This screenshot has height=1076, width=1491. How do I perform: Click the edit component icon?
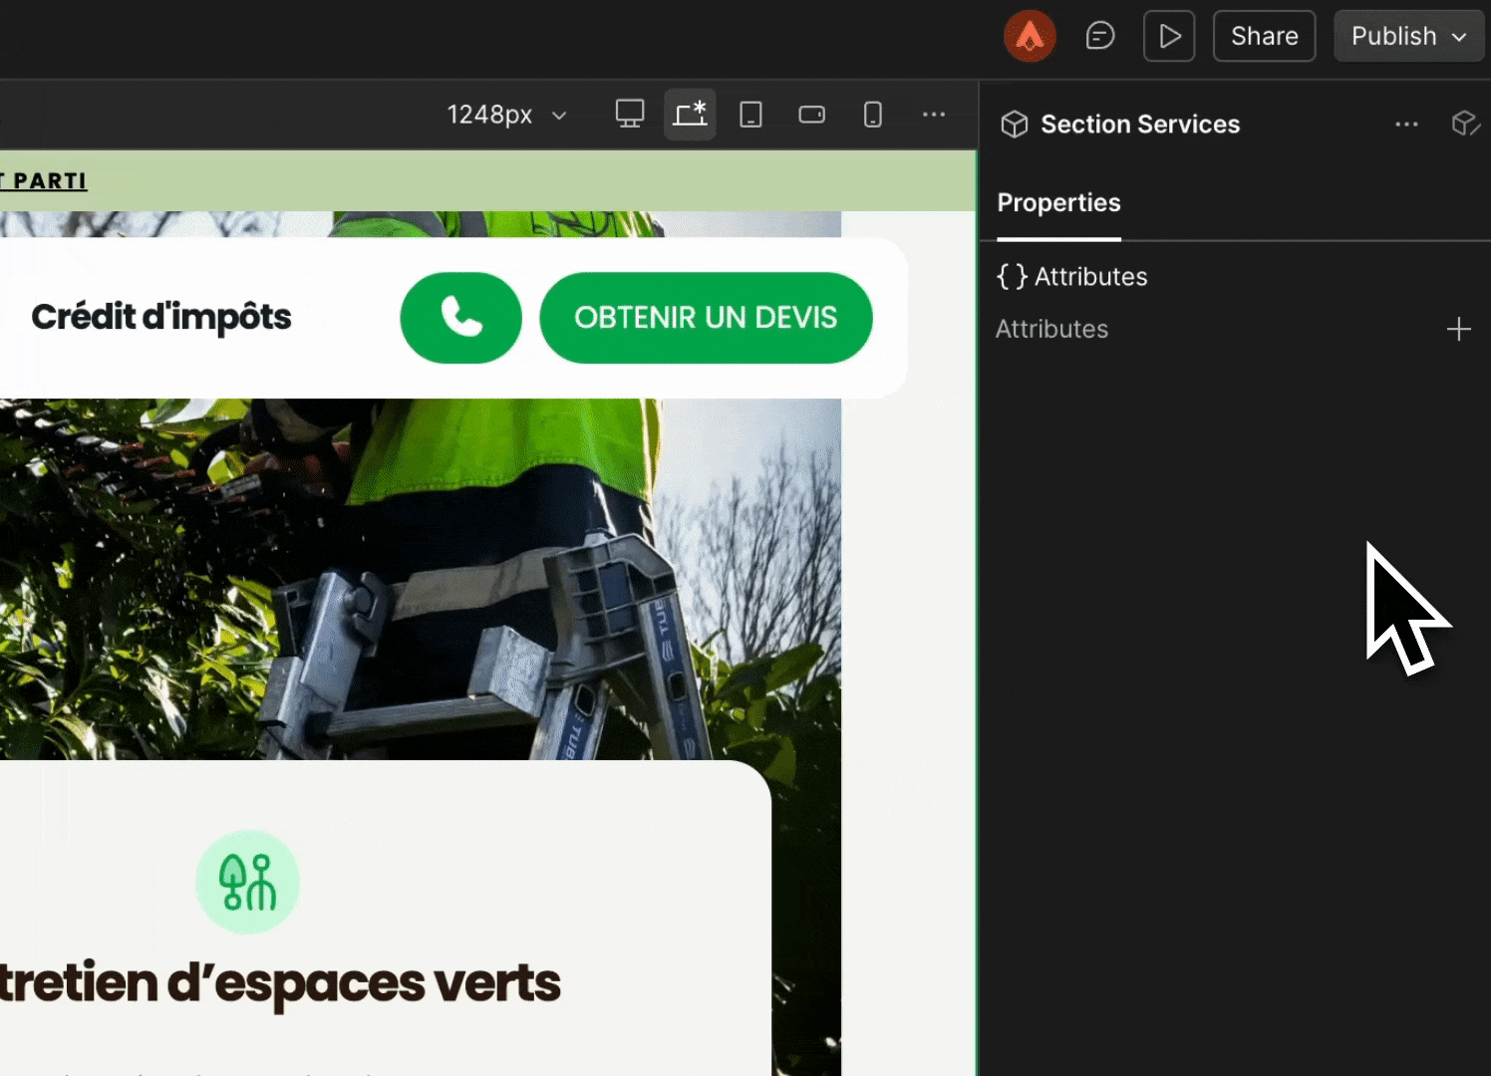1465,124
